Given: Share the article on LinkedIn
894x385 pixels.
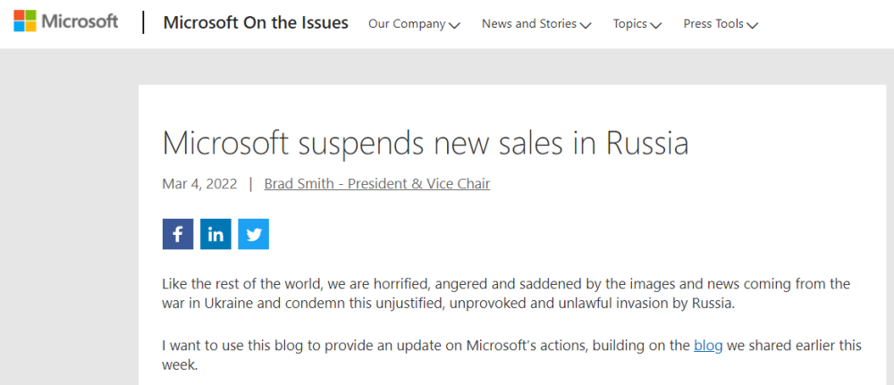Looking at the screenshot, I should (215, 234).
